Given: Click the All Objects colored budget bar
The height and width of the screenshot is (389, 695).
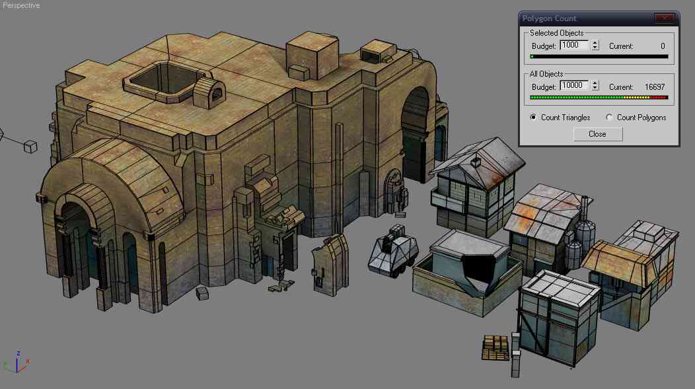Looking at the screenshot, I should point(599,98).
